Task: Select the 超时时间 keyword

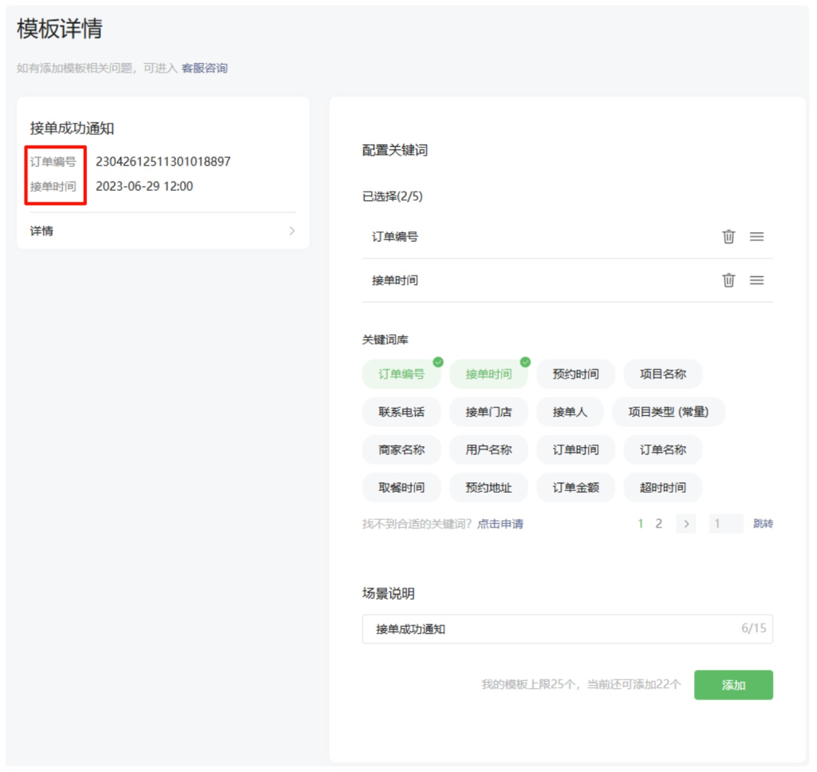Action: (663, 487)
